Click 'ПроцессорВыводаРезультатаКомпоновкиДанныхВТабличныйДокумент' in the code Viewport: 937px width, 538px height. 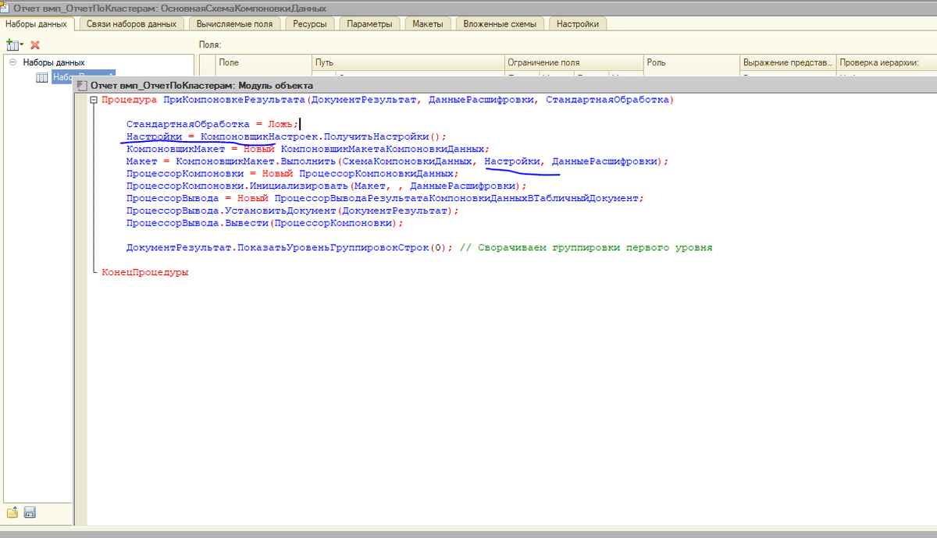[x=457, y=199]
